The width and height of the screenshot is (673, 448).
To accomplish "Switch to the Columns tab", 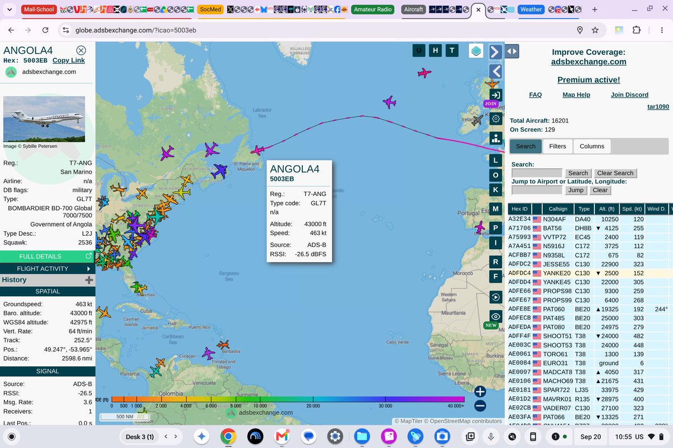I will [592, 146].
